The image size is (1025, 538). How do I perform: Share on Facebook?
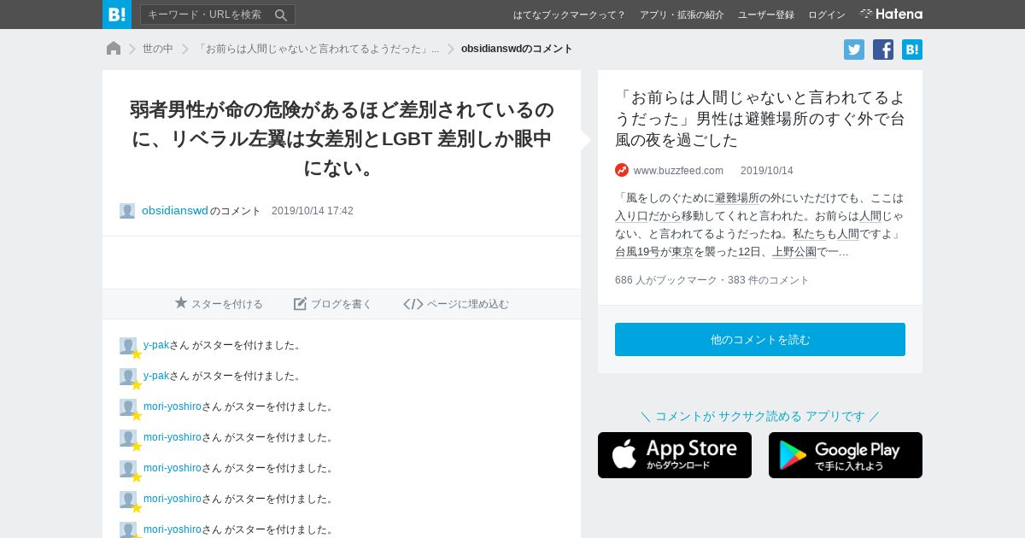(883, 50)
